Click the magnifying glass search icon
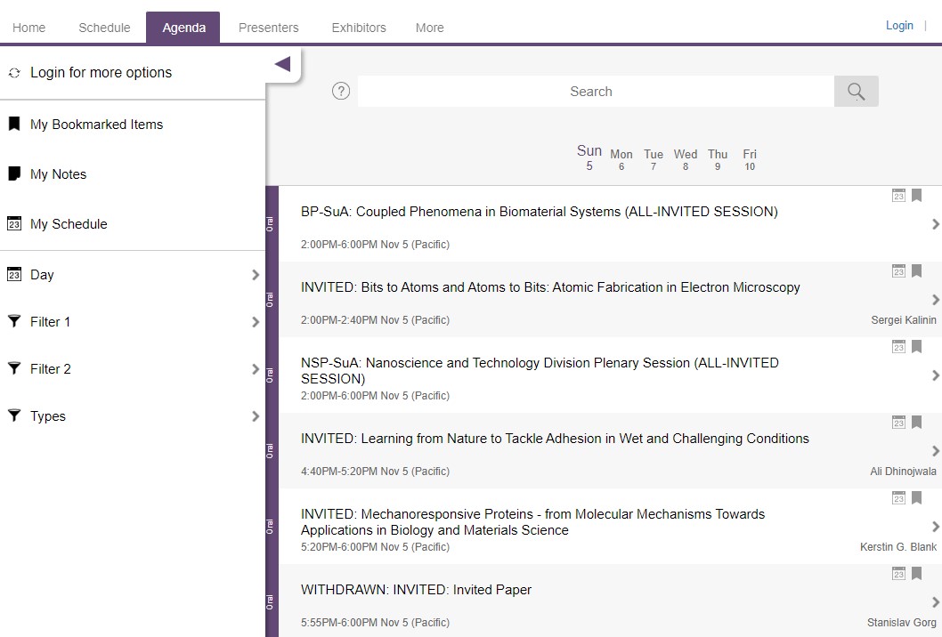This screenshot has width=942, height=637. coord(856,91)
